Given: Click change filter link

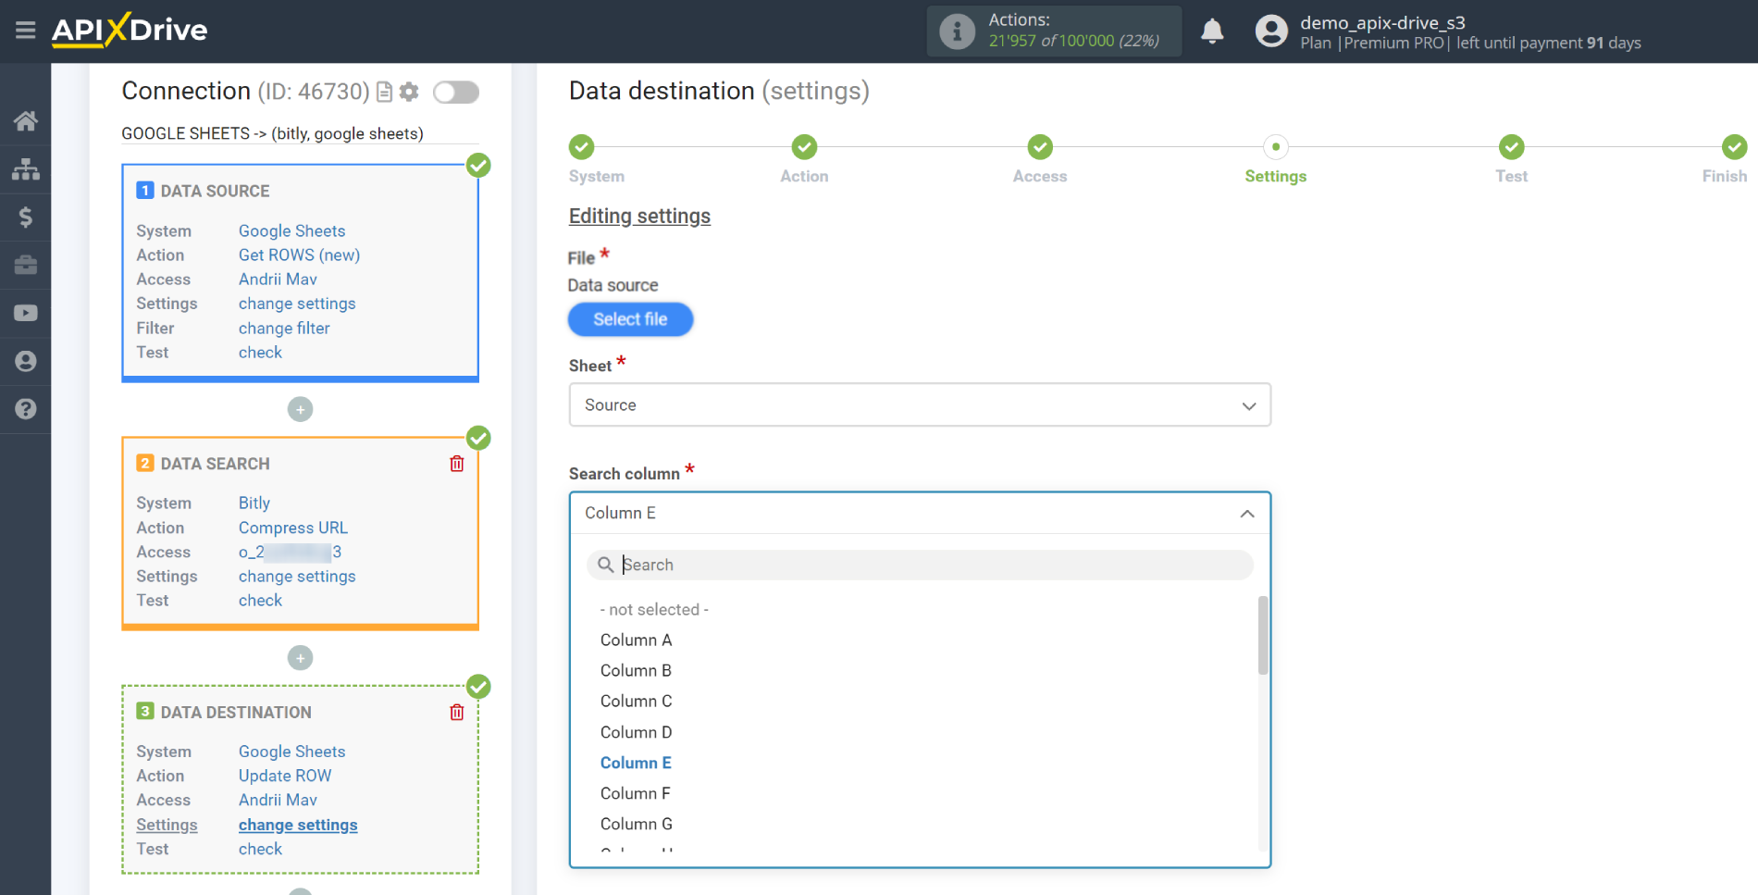Looking at the screenshot, I should [x=284, y=329].
